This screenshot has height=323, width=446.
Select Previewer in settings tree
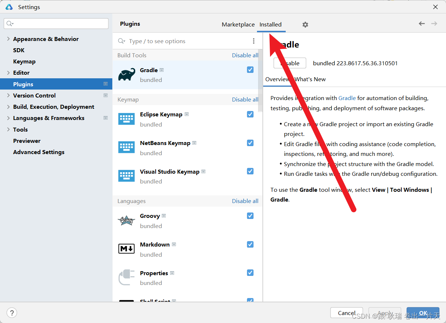coord(27,141)
